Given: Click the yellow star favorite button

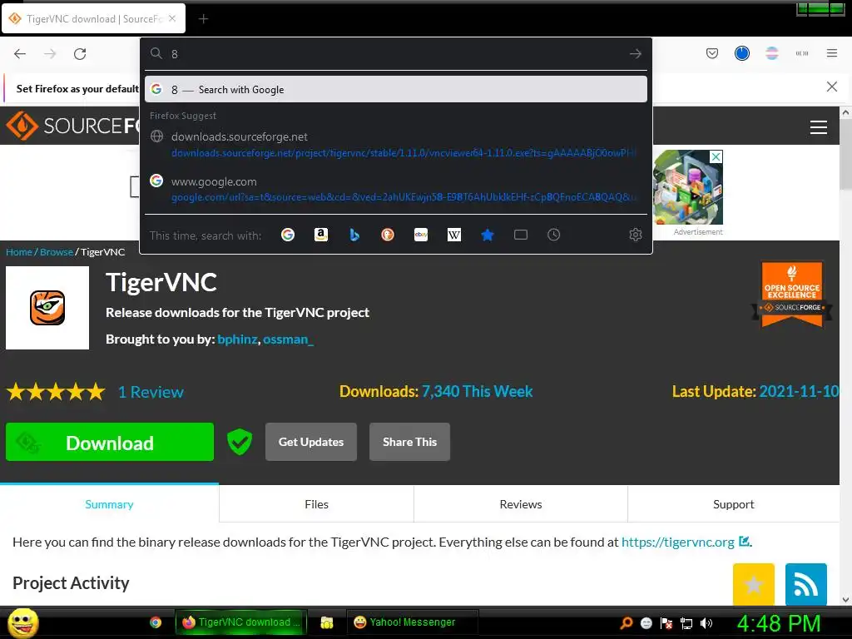Looking at the screenshot, I should pos(754,584).
